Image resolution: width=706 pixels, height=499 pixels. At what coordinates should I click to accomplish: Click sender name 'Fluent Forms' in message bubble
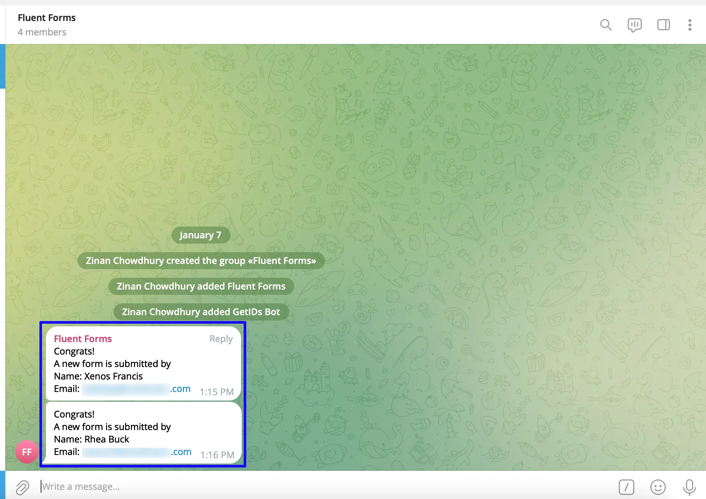(82, 338)
